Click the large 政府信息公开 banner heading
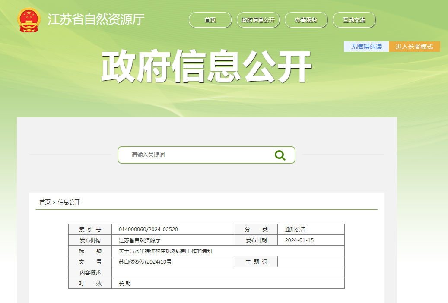448x303 pixels. [206, 67]
